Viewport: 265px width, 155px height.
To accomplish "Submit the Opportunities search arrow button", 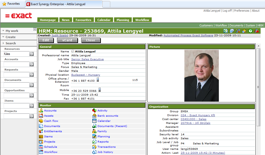I will click(32, 95).
